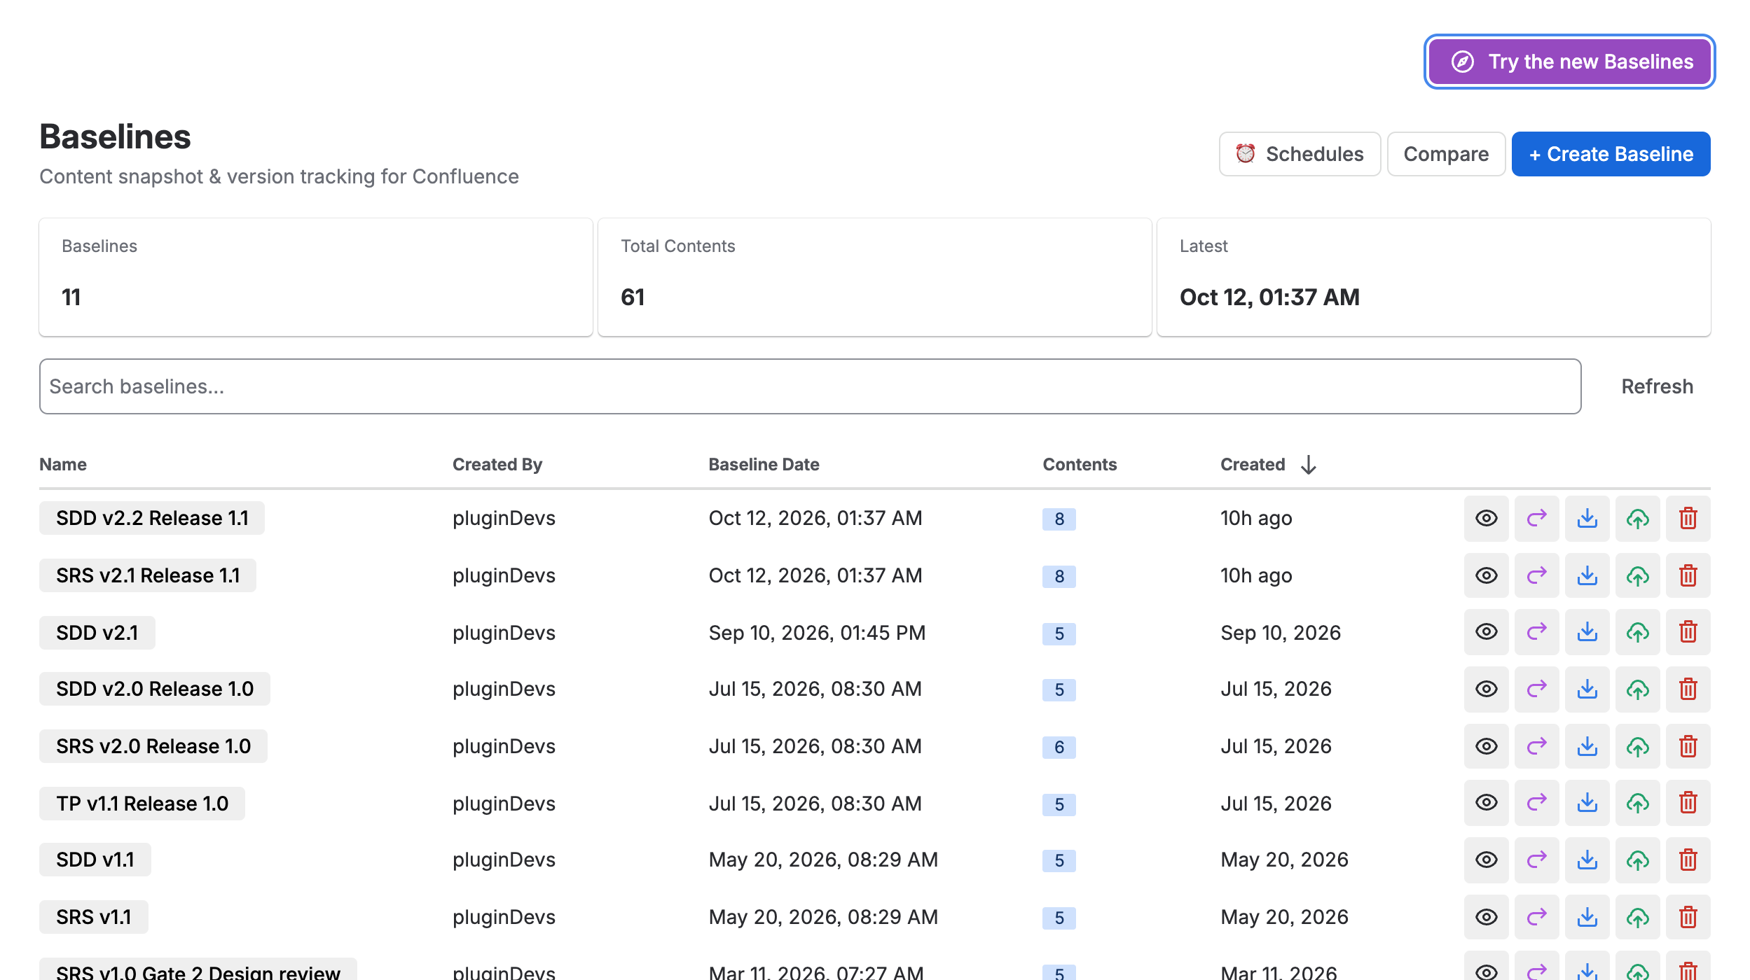The width and height of the screenshot is (1750, 980).
Task: Click Try the new Baselines button
Action: (1569, 62)
